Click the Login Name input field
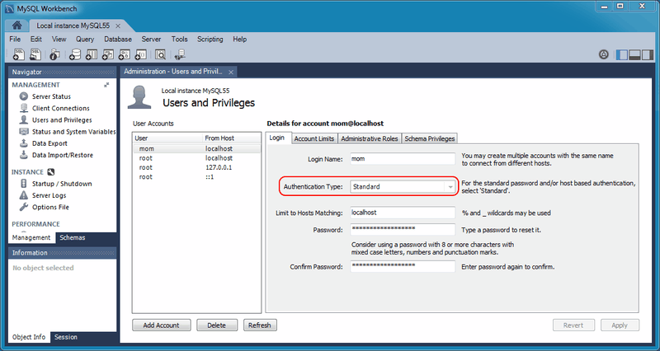Screen dimensions: 660x351 point(402,158)
